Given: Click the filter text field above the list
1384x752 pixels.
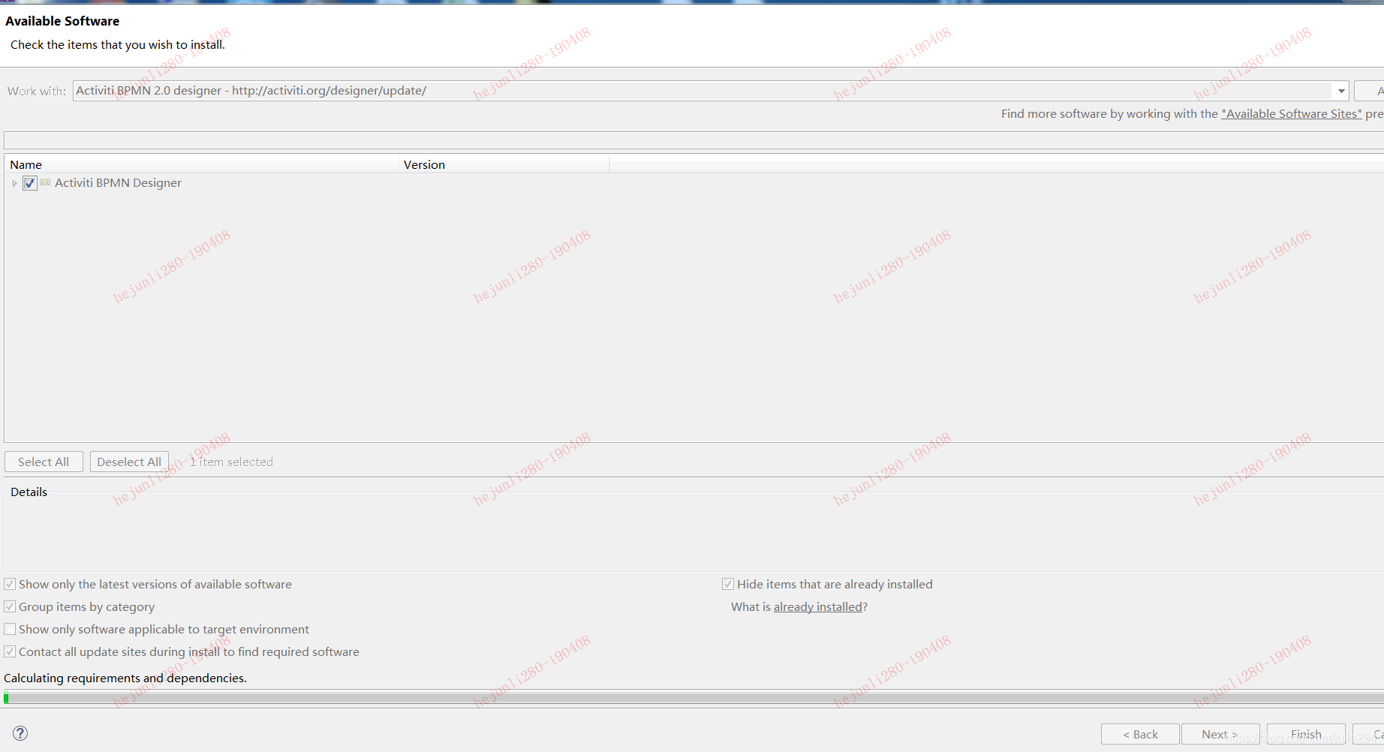Looking at the screenshot, I should [x=694, y=140].
